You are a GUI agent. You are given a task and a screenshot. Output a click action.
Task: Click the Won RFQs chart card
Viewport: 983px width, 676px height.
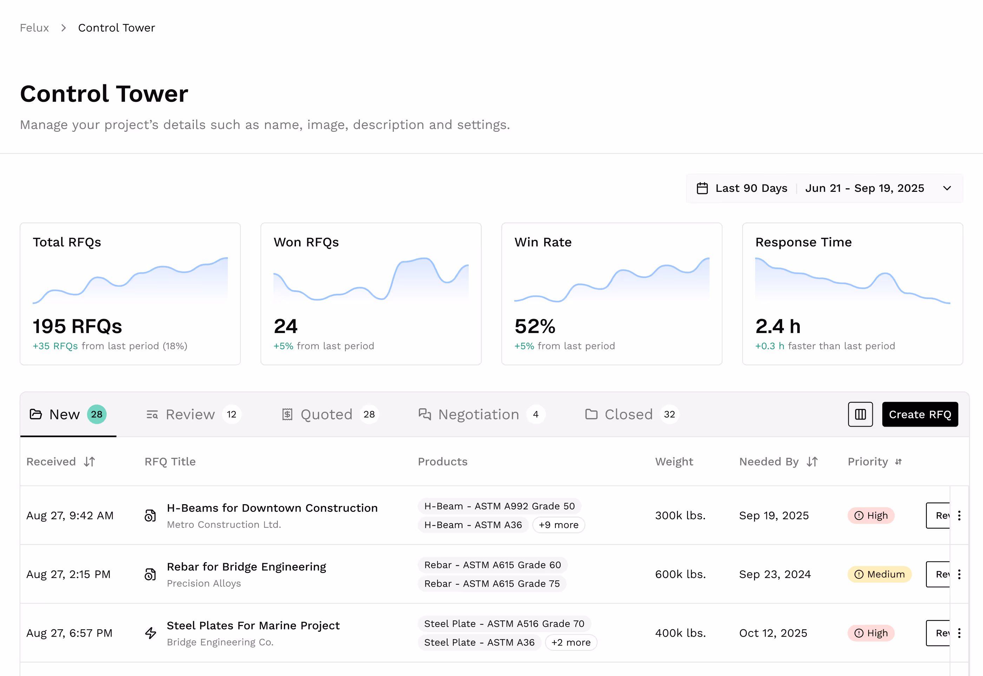(371, 293)
